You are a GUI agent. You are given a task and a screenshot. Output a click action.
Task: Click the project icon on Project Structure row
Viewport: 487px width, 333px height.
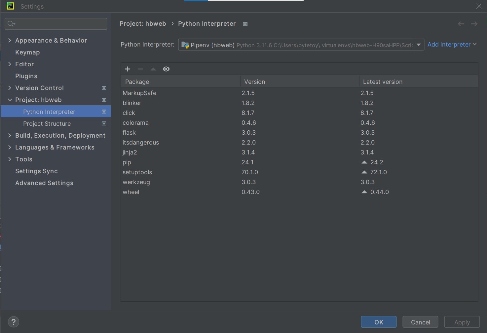pyautogui.click(x=104, y=123)
